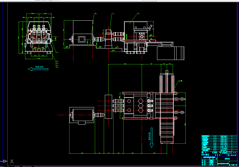Viewport: 239px width, 167px height.
Task: Click the stacked callout numbers near end view
Action: point(57,64)
